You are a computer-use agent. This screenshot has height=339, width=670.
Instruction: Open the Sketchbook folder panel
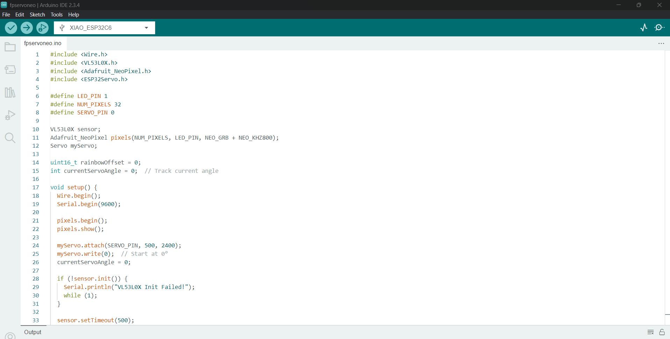[x=10, y=47]
